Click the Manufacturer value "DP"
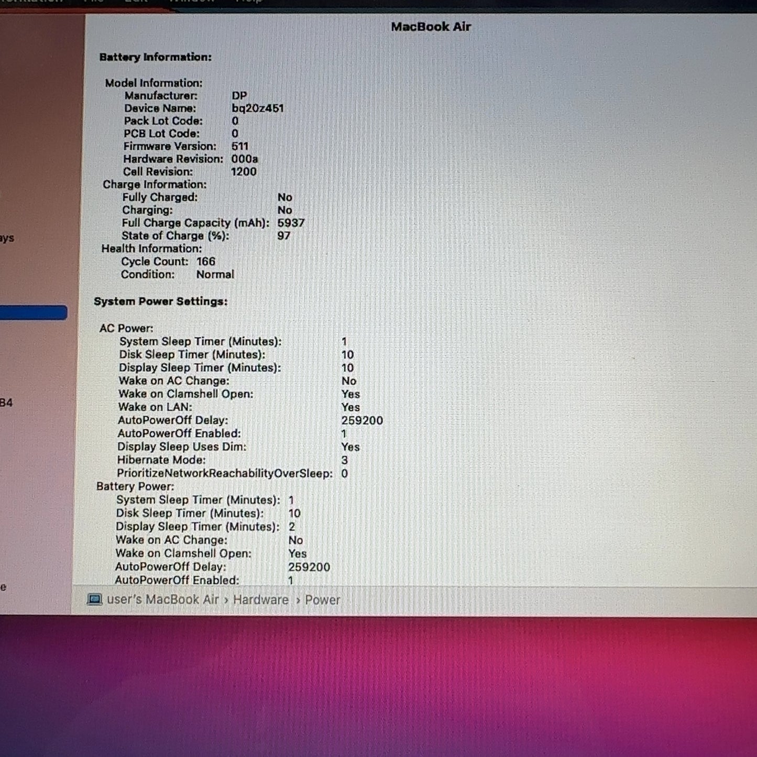 tap(239, 96)
